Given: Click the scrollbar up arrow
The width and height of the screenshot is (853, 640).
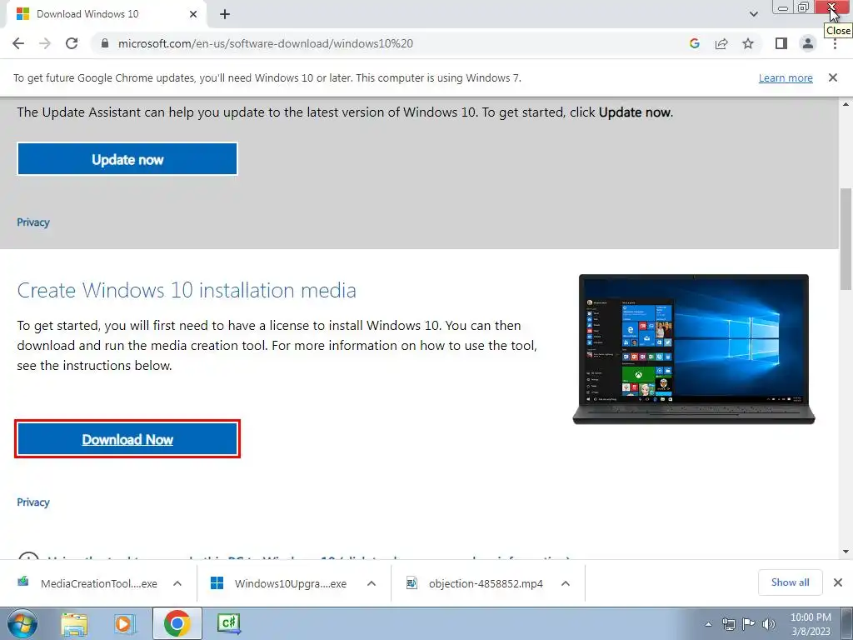Looking at the screenshot, I should pos(846,104).
